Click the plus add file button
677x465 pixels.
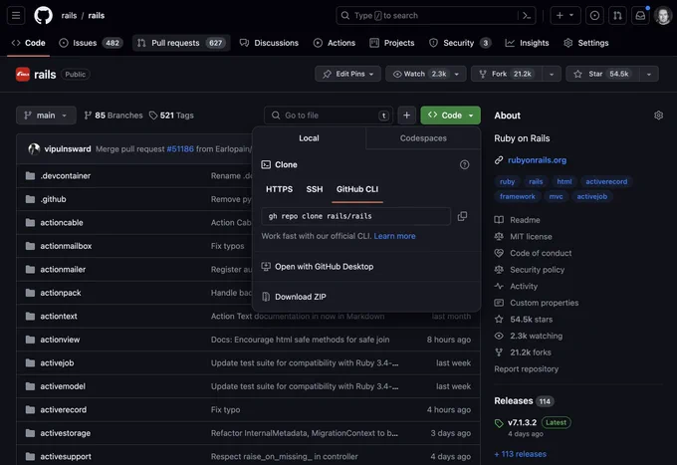pos(406,116)
